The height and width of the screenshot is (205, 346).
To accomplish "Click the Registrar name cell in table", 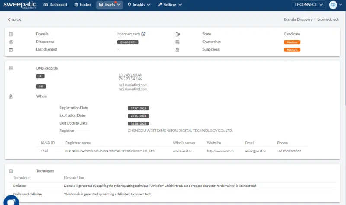I will [110, 151].
